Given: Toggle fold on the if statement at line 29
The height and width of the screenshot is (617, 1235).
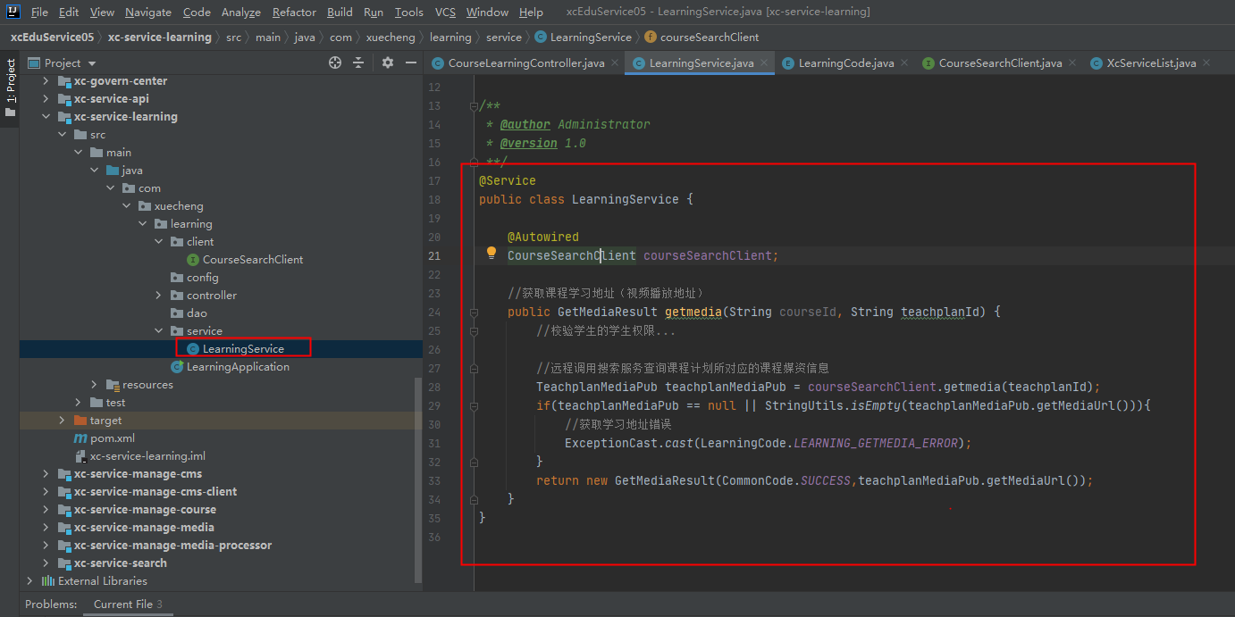Looking at the screenshot, I should point(473,405).
